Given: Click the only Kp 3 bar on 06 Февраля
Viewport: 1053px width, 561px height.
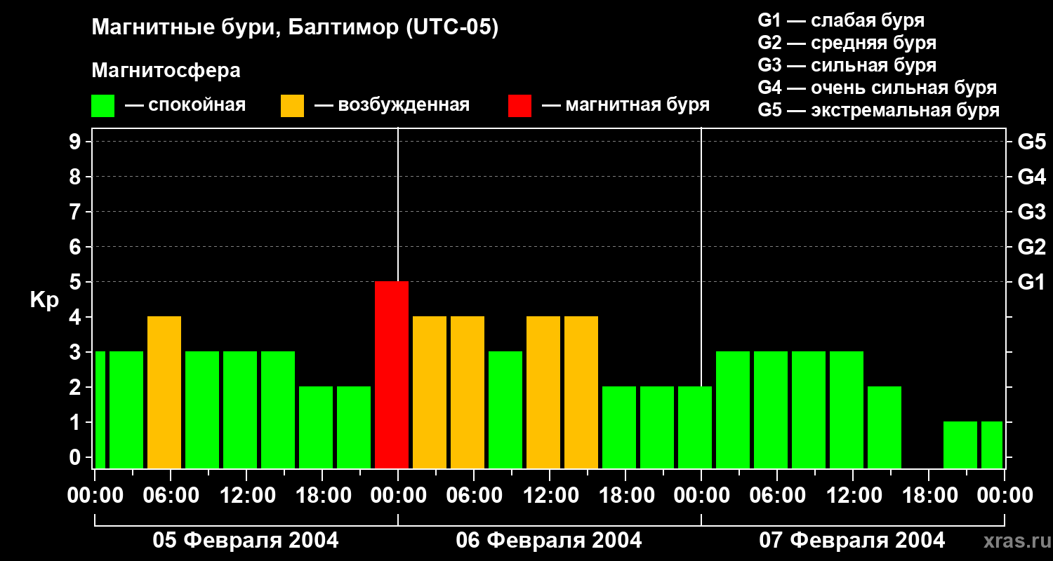Looking at the screenshot, I should pos(505,410).
